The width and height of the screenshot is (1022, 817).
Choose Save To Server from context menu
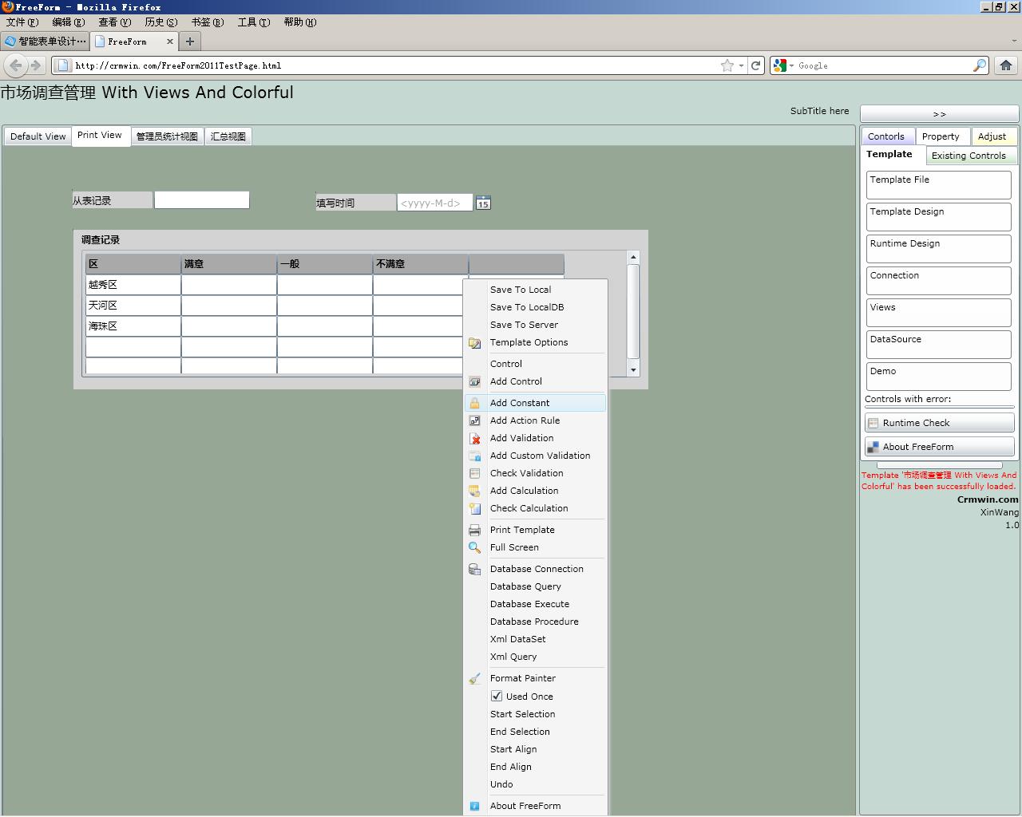pyautogui.click(x=524, y=325)
